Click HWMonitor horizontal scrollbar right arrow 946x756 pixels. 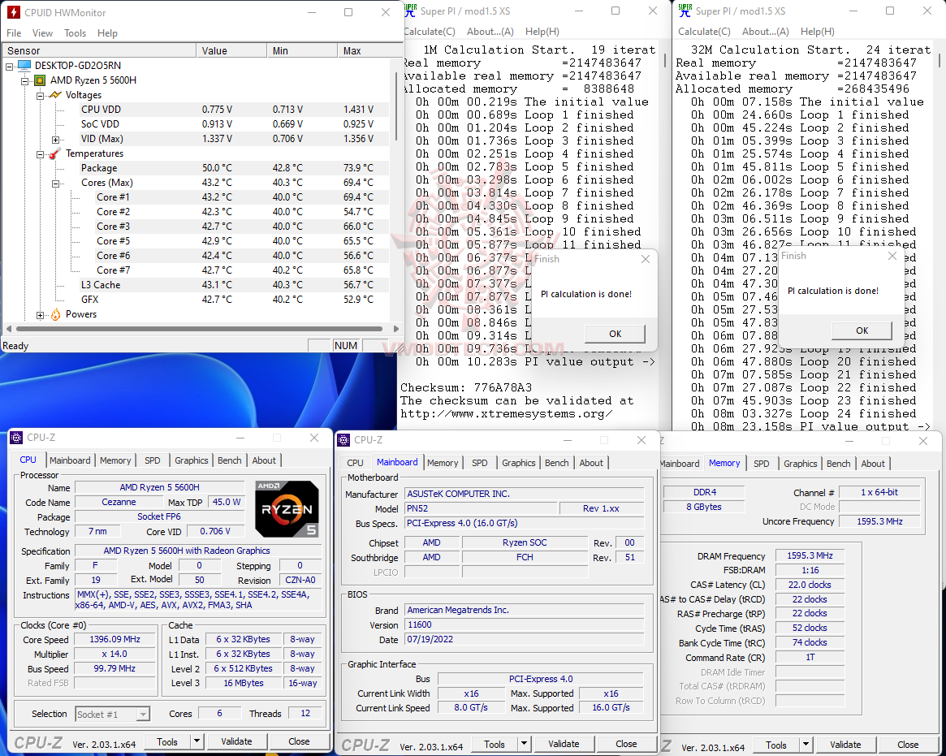pyautogui.click(x=395, y=329)
